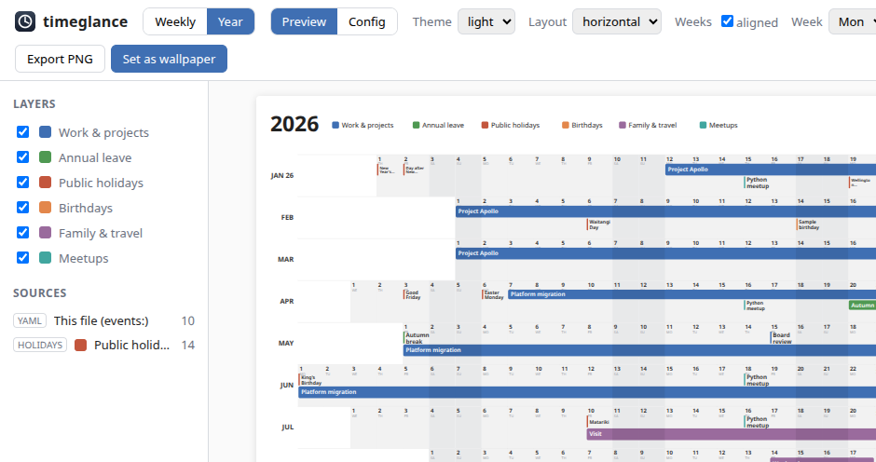Screen dimensions: 876x462
Task: Select the Platform migration bar in June
Action: [x=586, y=392]
